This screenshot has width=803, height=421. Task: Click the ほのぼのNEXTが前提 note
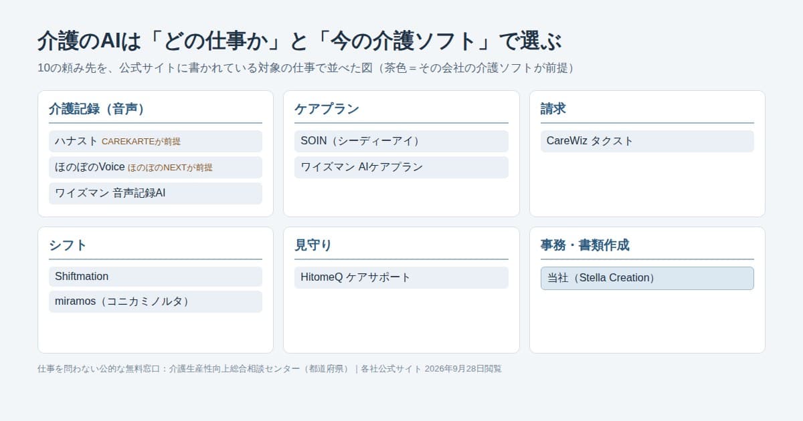pyautogui.click(x=170, y=168)
